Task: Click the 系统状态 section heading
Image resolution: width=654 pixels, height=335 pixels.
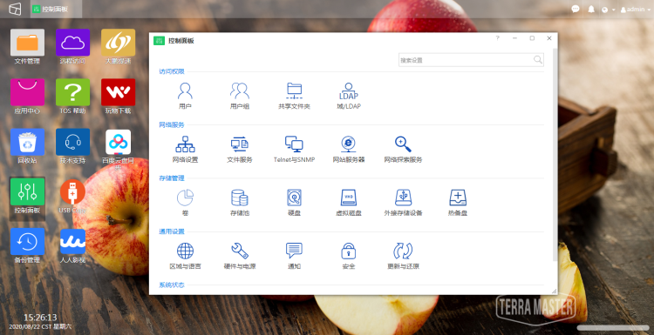Action: (x=172, y=285)
